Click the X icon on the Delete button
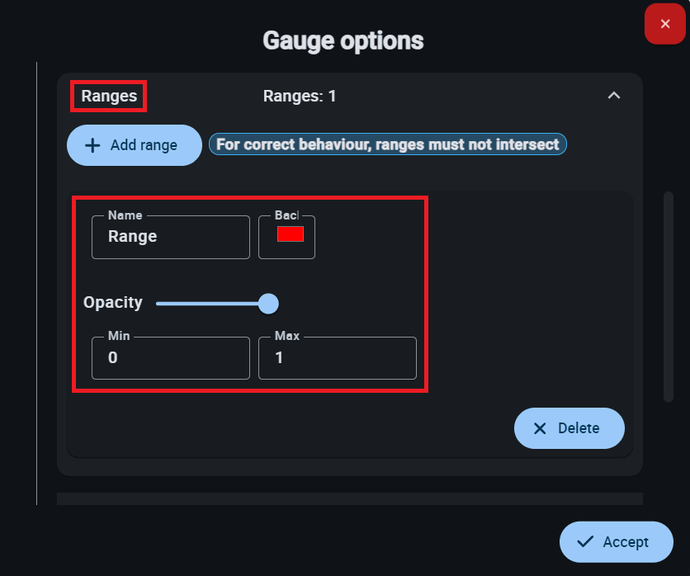 [x=540, y=428]
